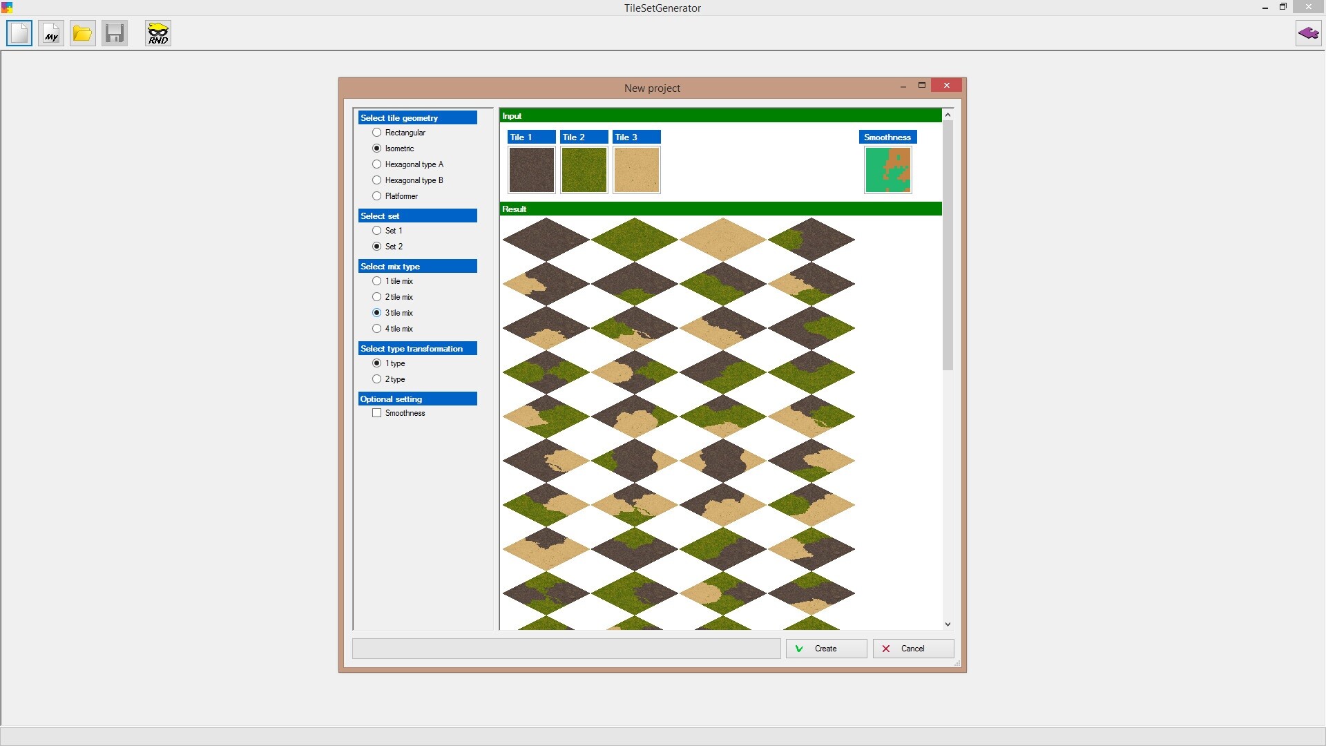
Task: Click the Smoothness map swatch
Action: pyautogui.click(x=887, y=169)
